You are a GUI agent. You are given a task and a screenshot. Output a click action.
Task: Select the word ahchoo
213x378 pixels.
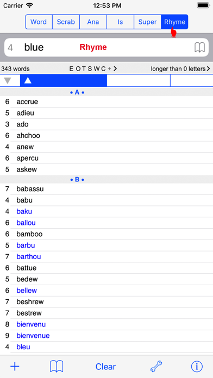(28, 135)
